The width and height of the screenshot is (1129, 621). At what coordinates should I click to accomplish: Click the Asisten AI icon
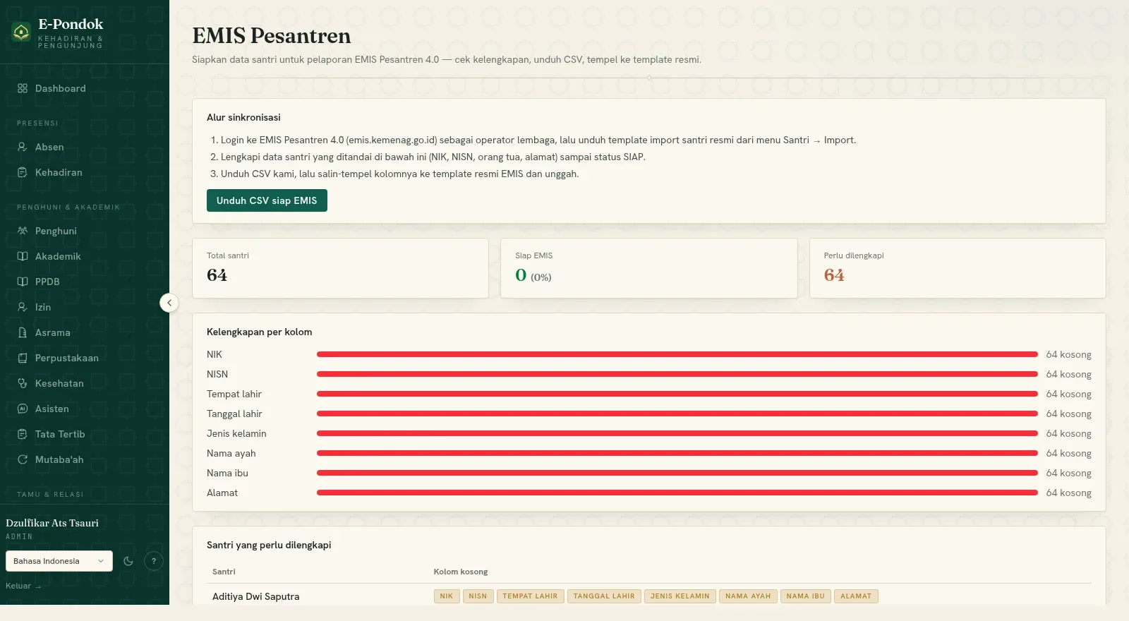(x=23, y=409)
